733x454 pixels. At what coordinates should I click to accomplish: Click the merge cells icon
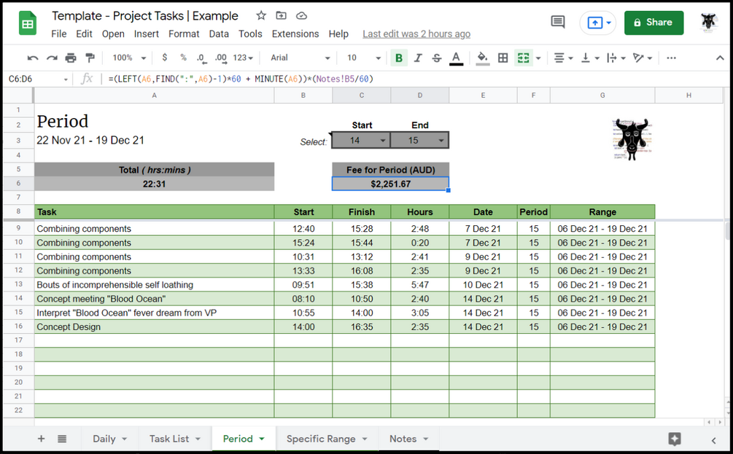tap(523, 58)
